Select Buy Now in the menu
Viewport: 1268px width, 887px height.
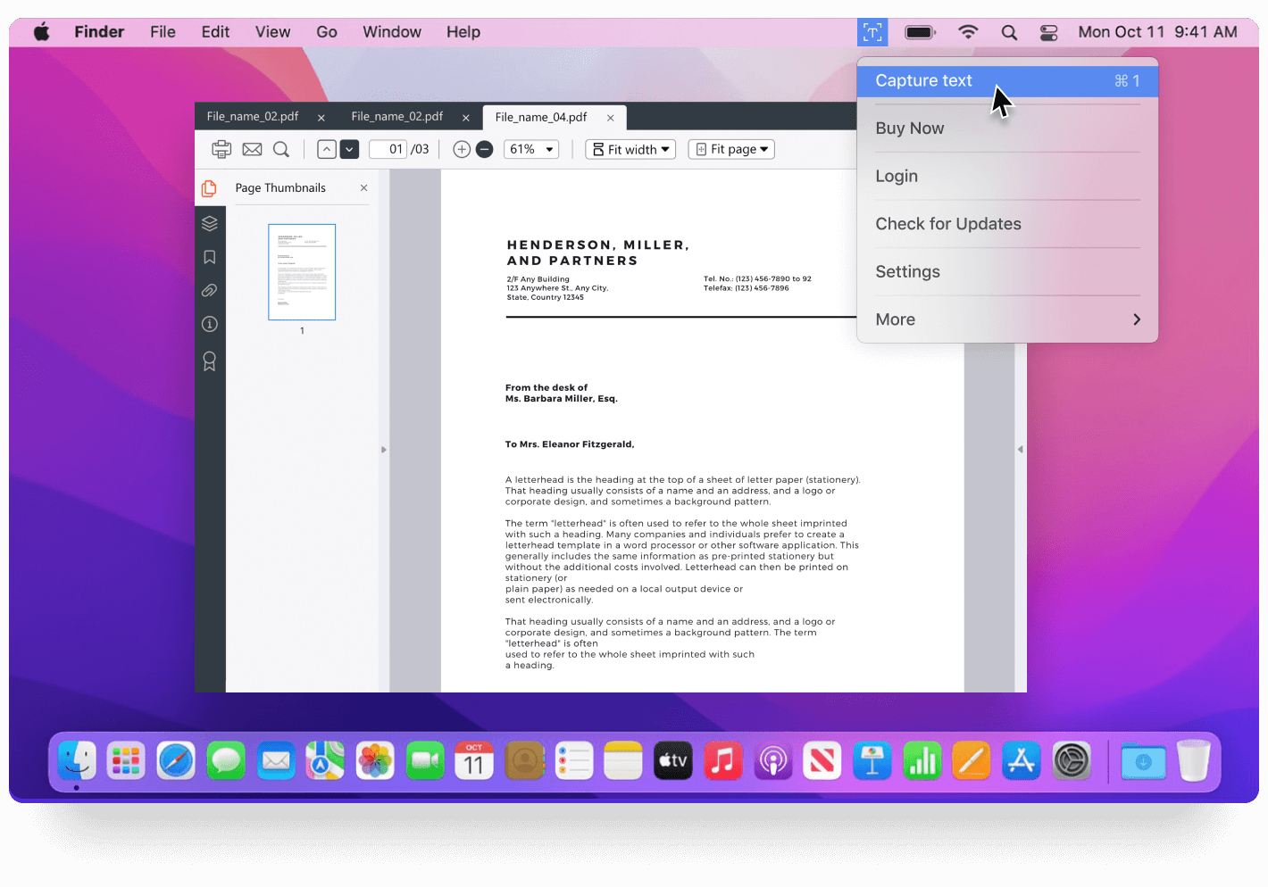point(909,128)
